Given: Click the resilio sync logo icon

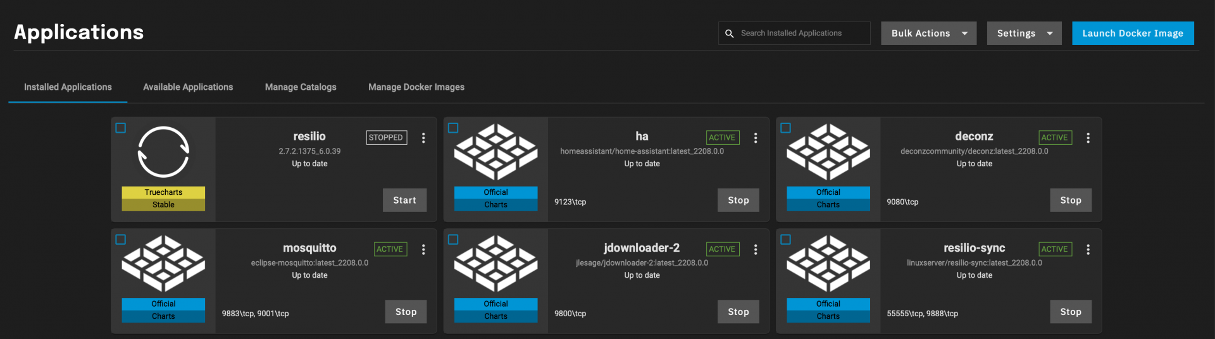Looking at the screenshot, I should tap(163, 152).
